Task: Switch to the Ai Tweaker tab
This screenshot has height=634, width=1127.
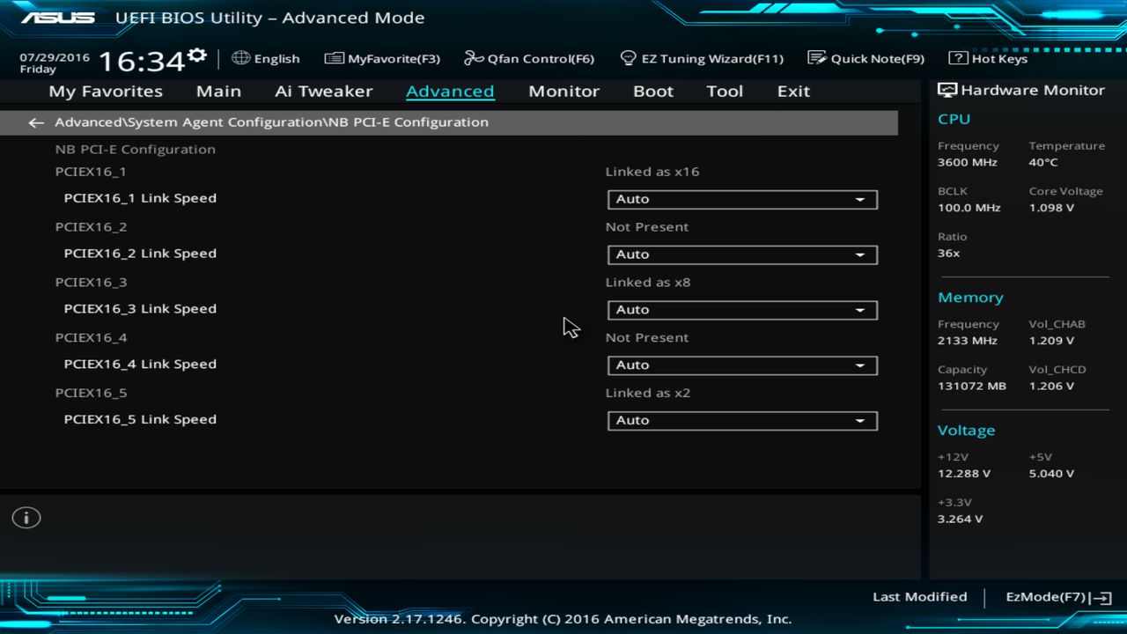Action: coord(324,91)
